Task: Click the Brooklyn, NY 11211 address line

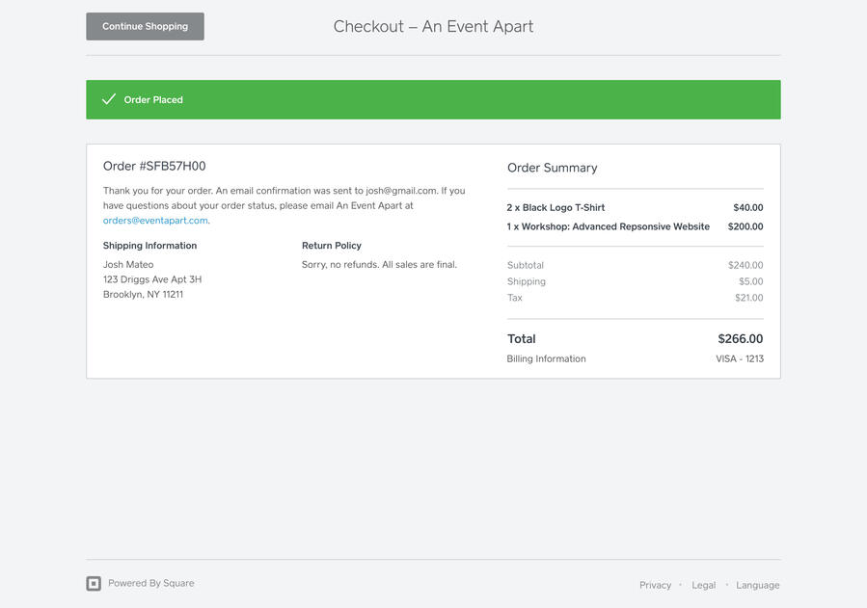Action: coord(143,295)
